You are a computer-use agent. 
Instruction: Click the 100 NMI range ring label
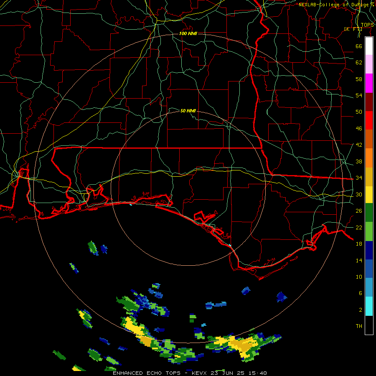tap(188, 33)
